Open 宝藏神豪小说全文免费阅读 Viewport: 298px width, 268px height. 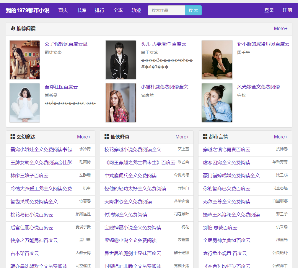pyautogui.click(x=133, y=228)
